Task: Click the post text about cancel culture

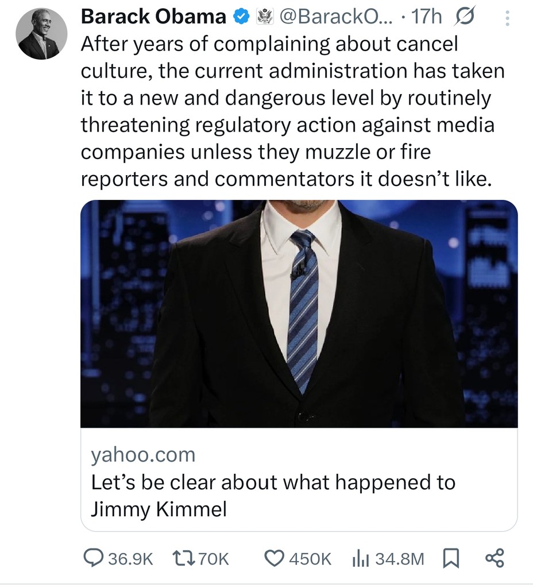Action: point(287,112)
